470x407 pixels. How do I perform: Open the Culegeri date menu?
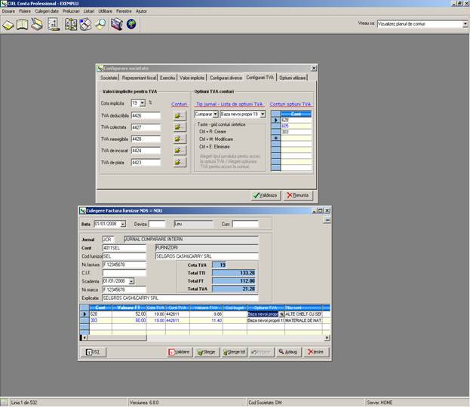click(x=47, y=11)
